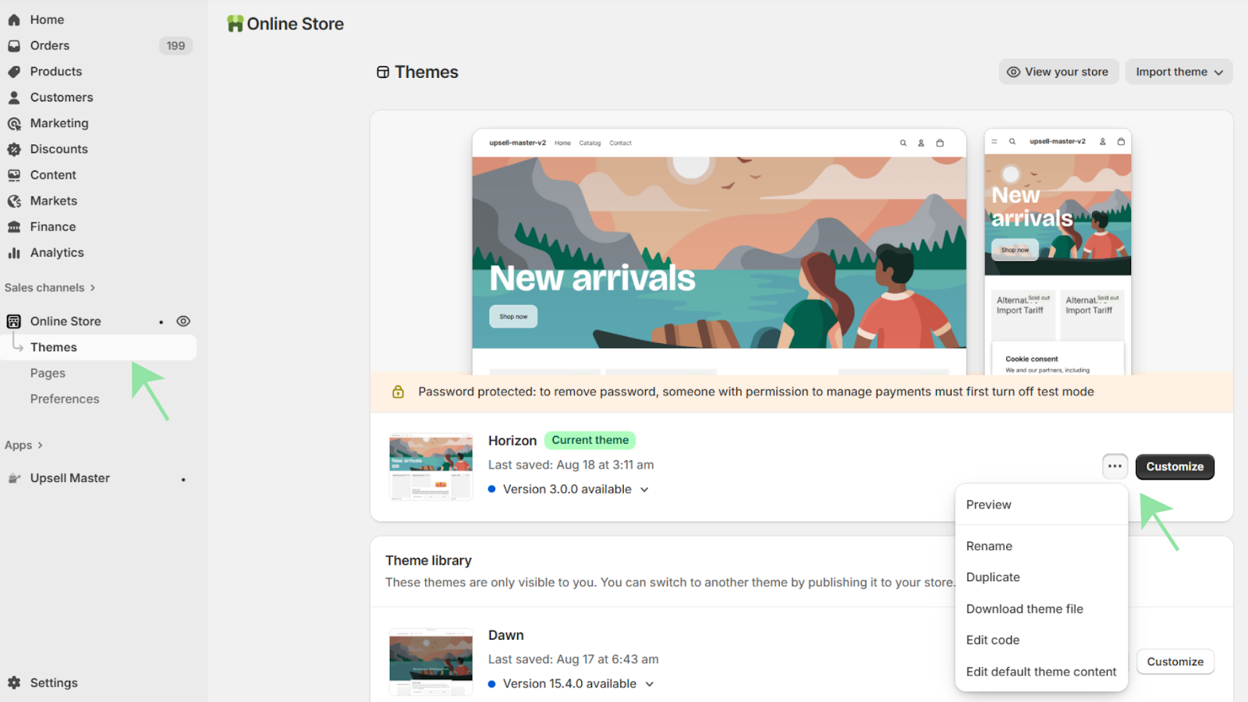1248x702 pixels.
Task: Click the Horizon theme thumbnail
Action: click(431, 466)
